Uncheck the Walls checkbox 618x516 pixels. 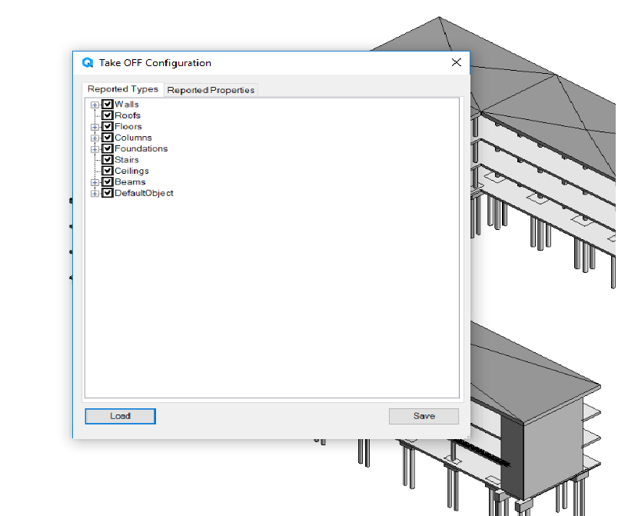pyautogui.click(x=108, y=105)
